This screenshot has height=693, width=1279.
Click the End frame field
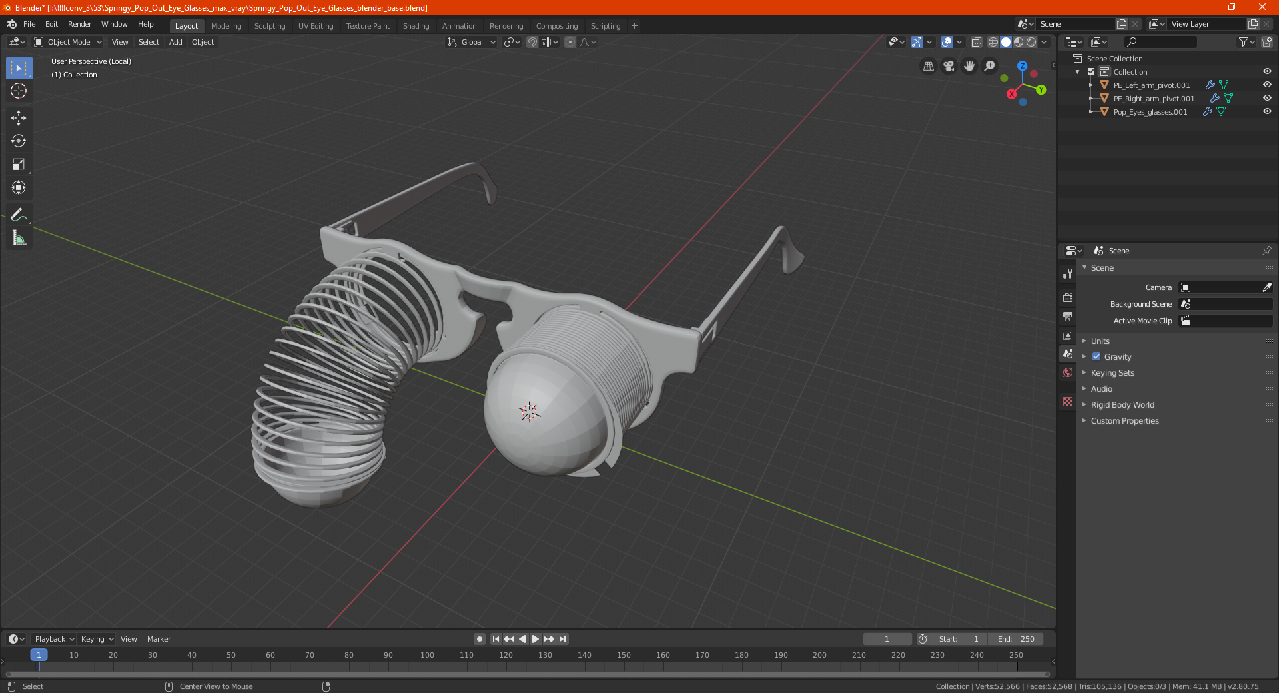pos(1016,639)
